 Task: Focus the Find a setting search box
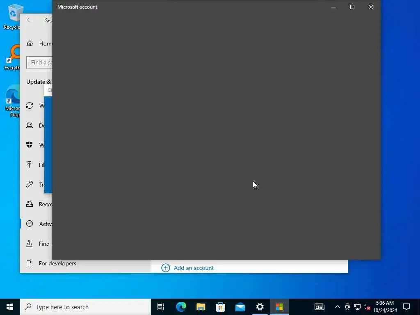tap(39, 62)
